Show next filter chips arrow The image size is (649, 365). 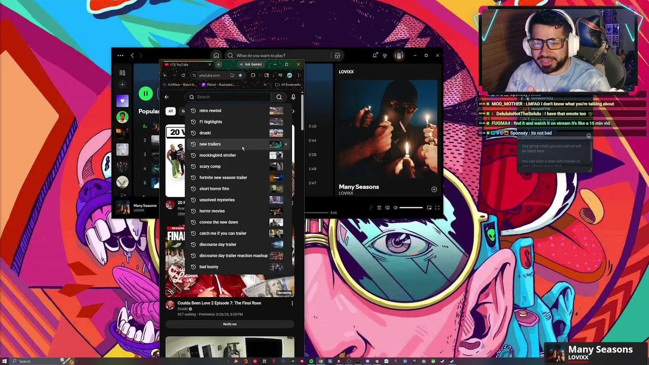[293, 111]
